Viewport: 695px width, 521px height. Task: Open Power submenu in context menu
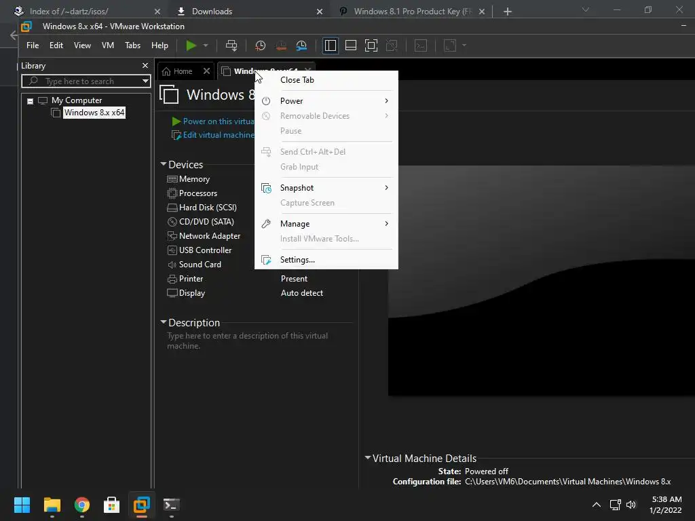326,101
